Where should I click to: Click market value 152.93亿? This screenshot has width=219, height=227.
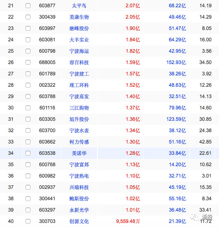[176, 62]
